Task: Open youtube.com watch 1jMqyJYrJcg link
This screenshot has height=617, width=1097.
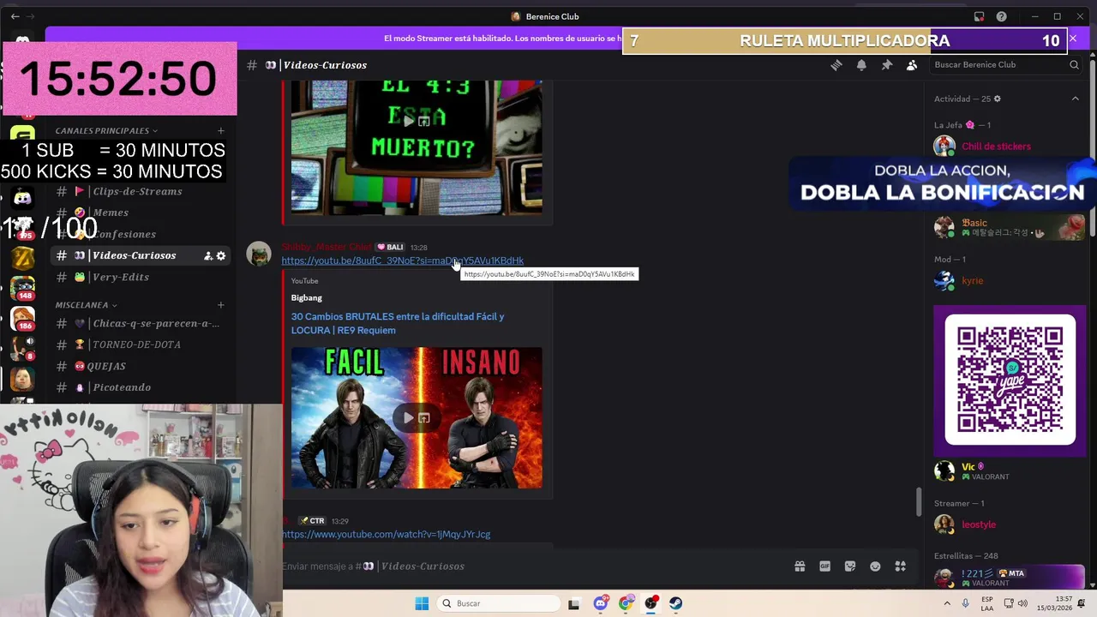Action: click(x=386, y=535)
